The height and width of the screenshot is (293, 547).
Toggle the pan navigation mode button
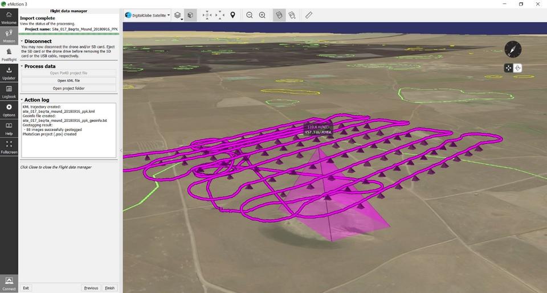tap(508, 68)
